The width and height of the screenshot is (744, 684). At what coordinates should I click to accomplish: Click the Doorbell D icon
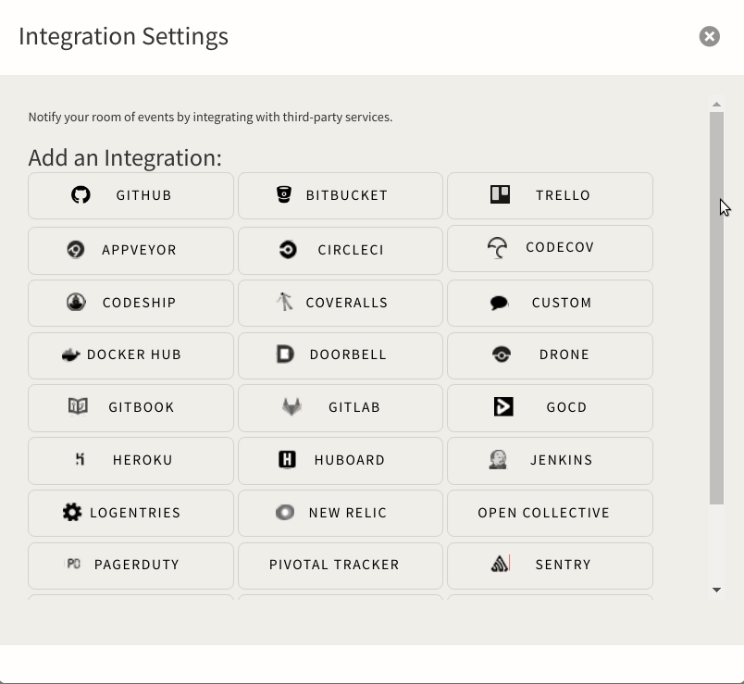(285, 354)
